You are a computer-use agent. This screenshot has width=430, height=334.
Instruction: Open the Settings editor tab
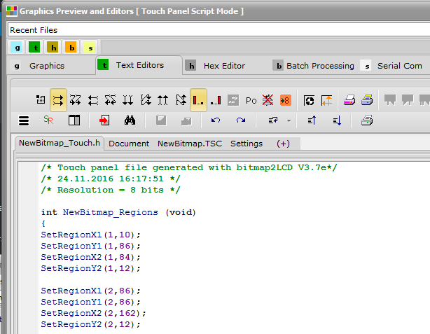(247, 144)
